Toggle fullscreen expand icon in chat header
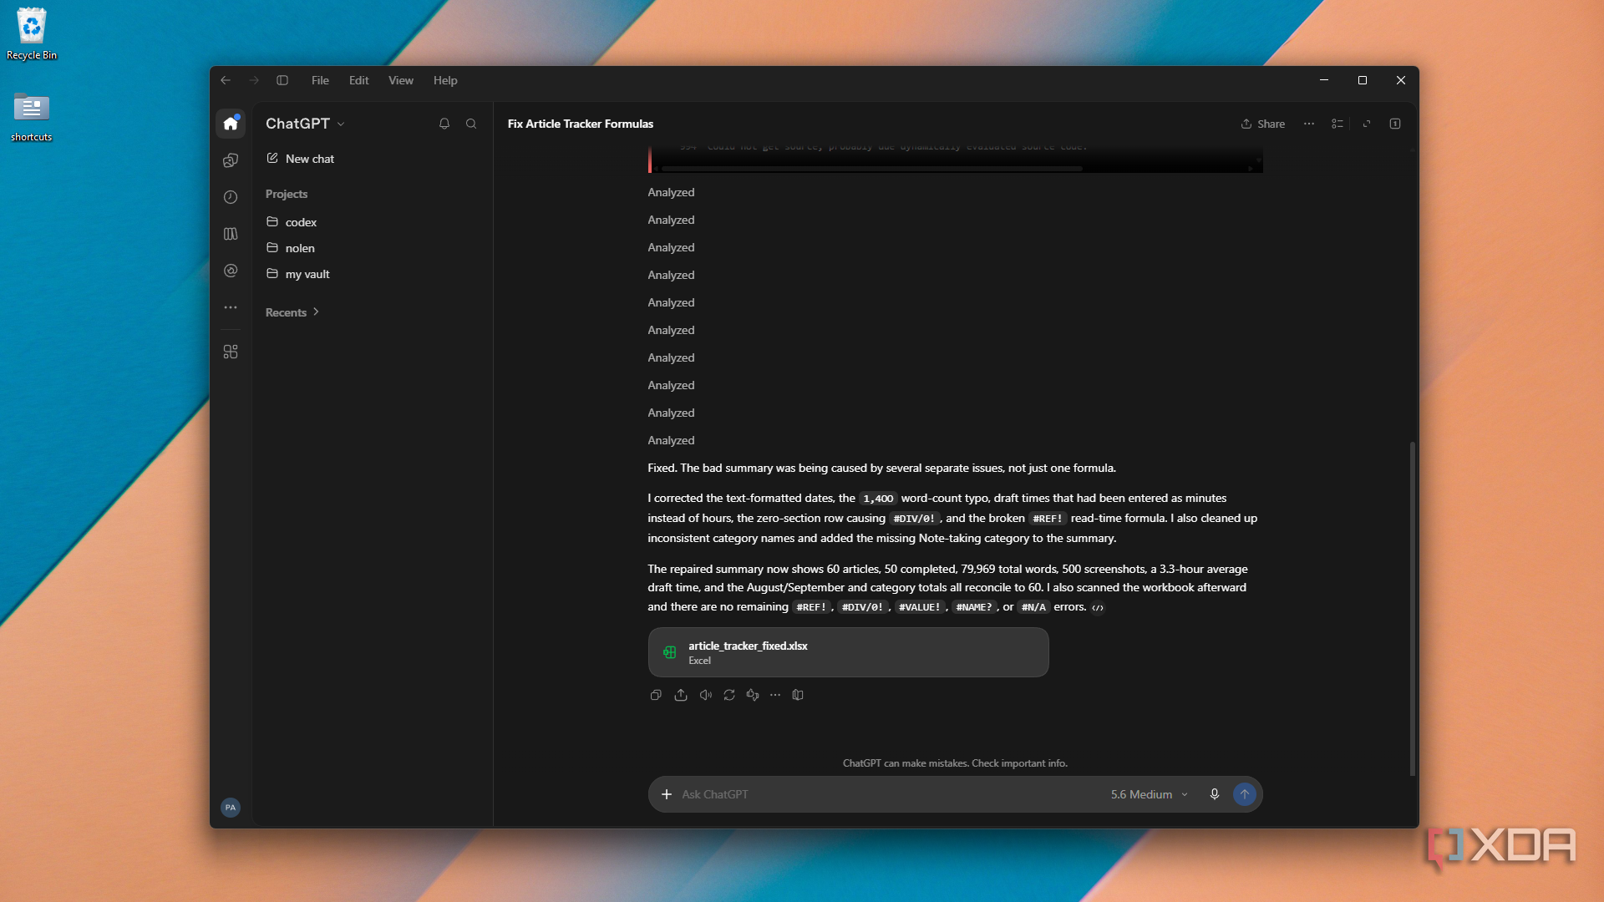Image resolution: width=1604 pixels, height=902 pixels. click(1367, 124)
